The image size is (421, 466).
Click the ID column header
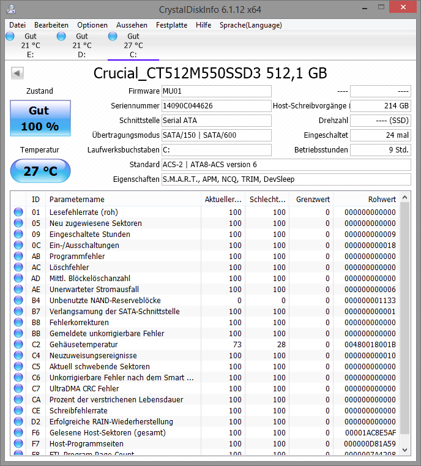35,200
